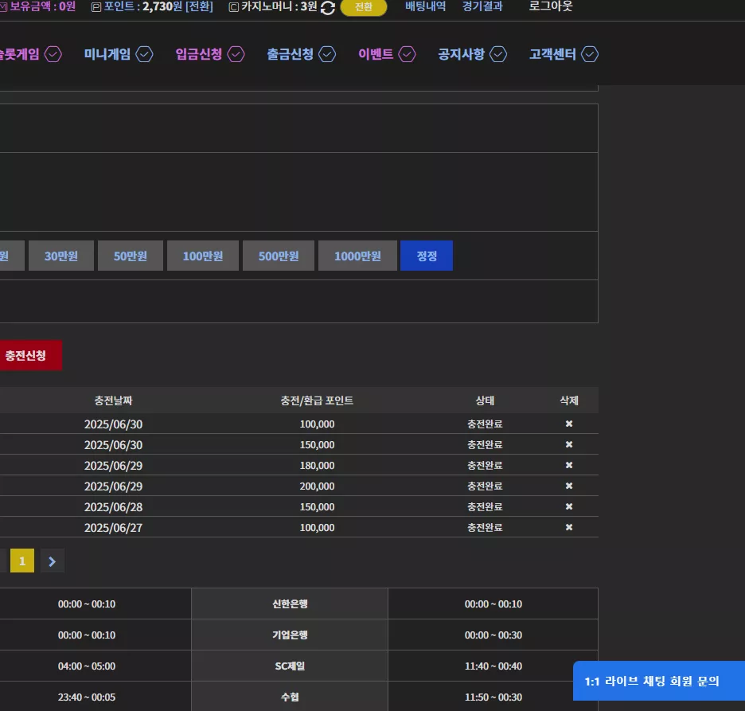Open the 1:1 라이브 채팅 회원 문의 chat
The height and width of the screenshot is (711, 745).
coord(658,681)
